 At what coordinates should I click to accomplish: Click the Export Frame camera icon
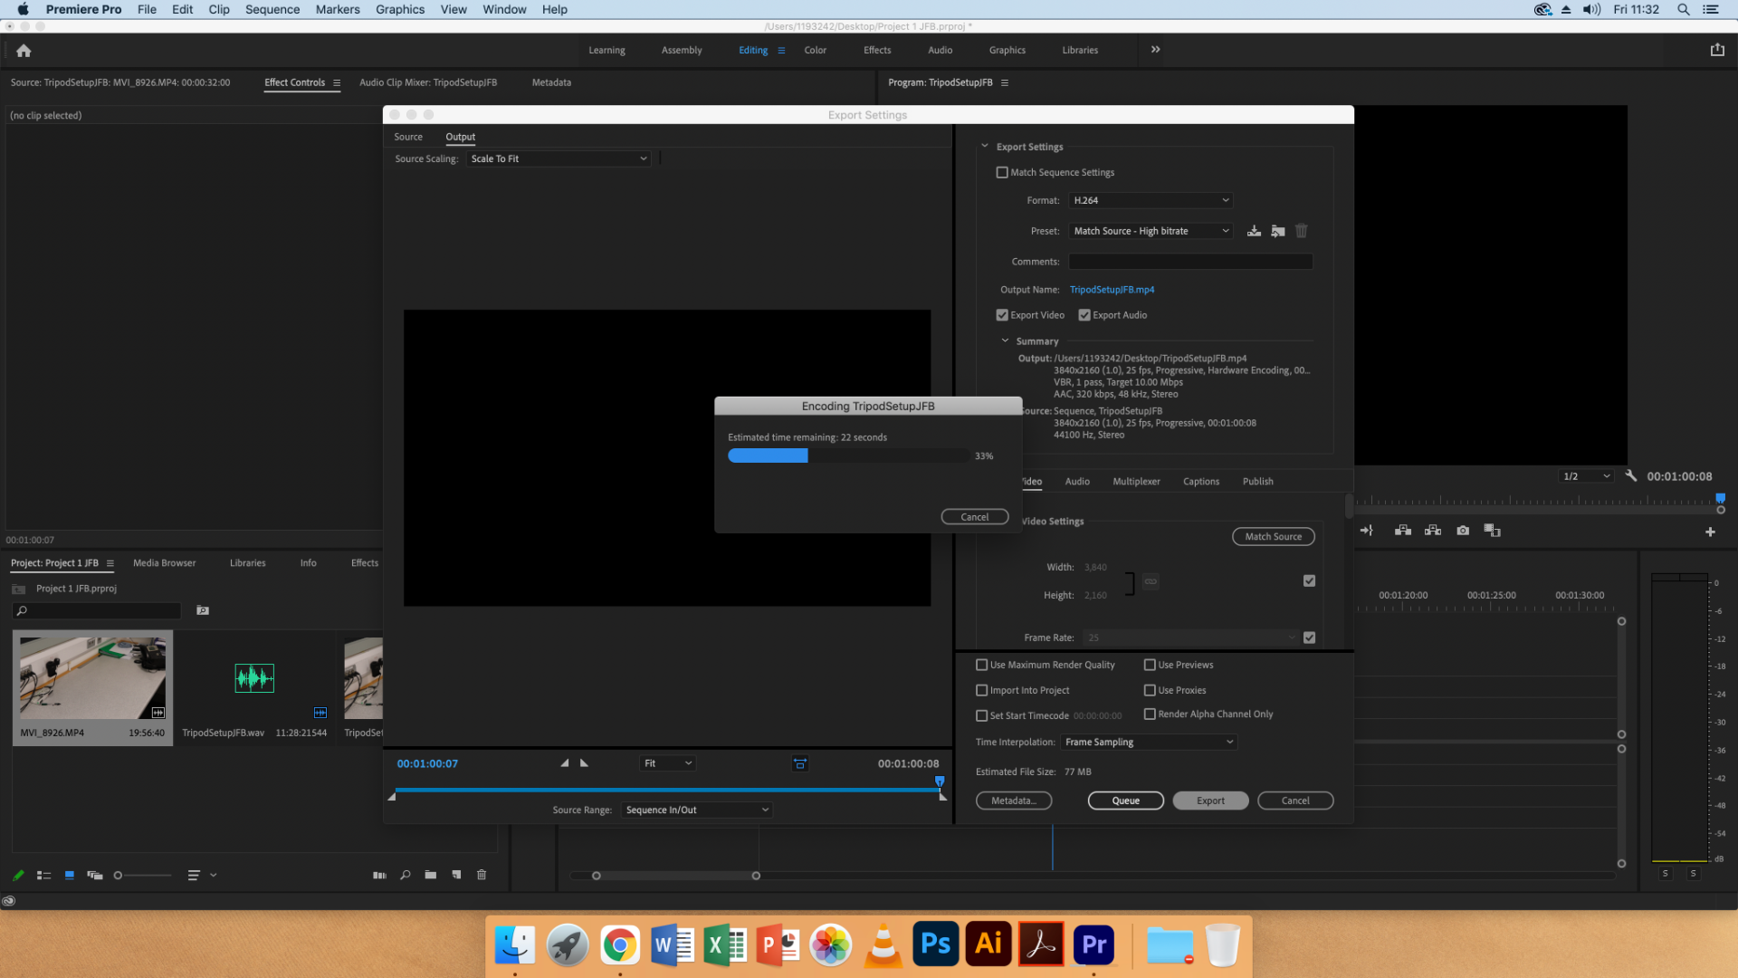(1463, 531)
